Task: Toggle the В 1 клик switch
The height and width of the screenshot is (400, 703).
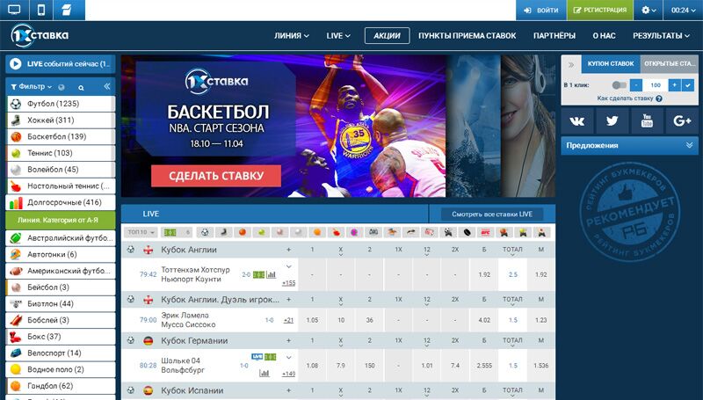Action: point(620,85)
